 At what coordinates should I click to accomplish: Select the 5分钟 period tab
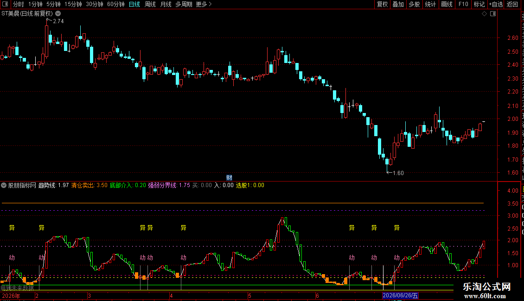(53, 4)
